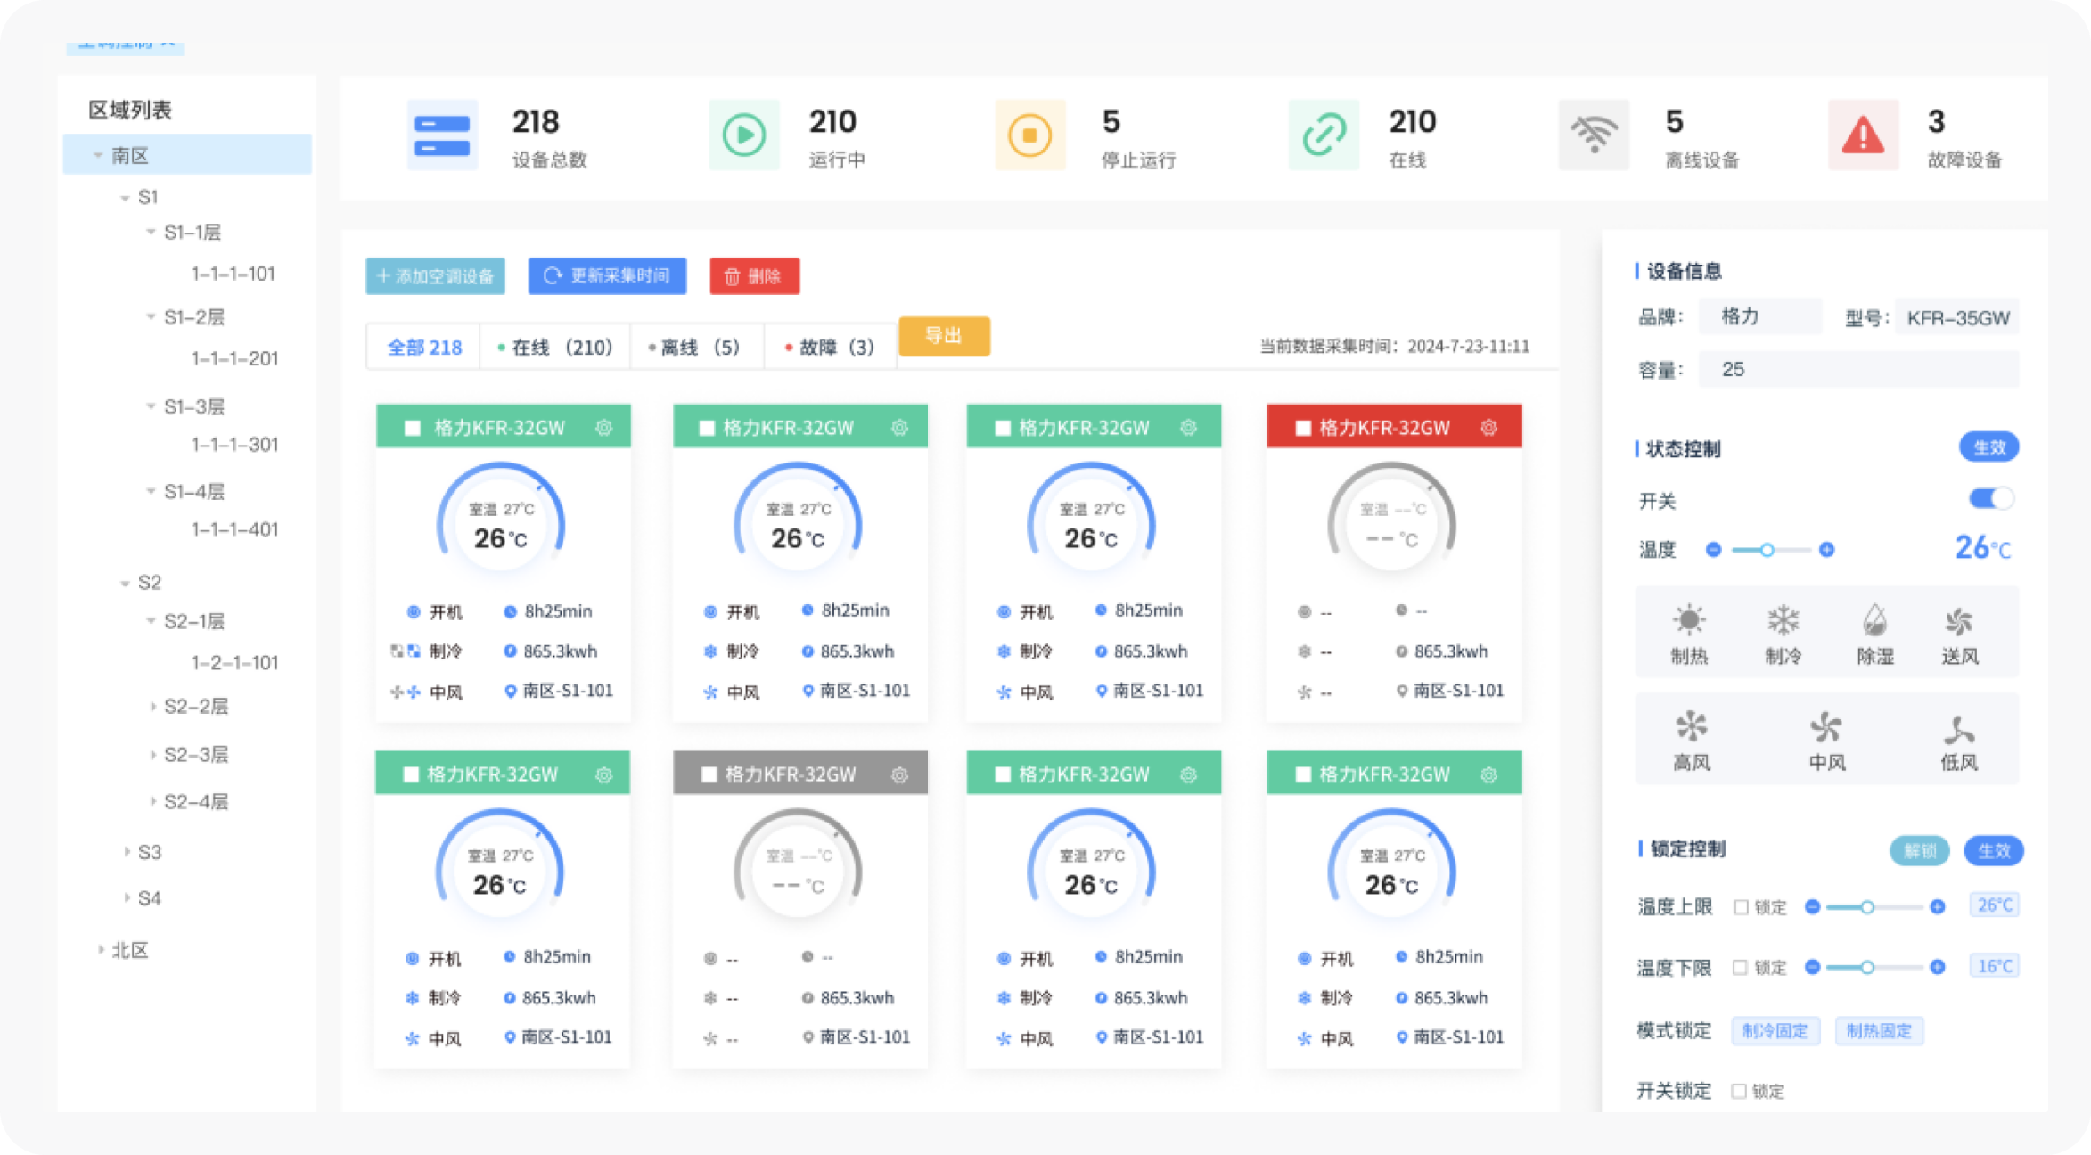The height and width of the screenshot is (1155, 2091).
Task: Check the 开关锁定 锁定 checkbox
Action: click(1738, 1091)
